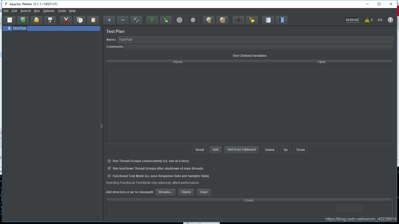Click Delete button below variables table
The width and height of the screenshot is (399, 224).
pyautogui.click(x=270, y=150)
